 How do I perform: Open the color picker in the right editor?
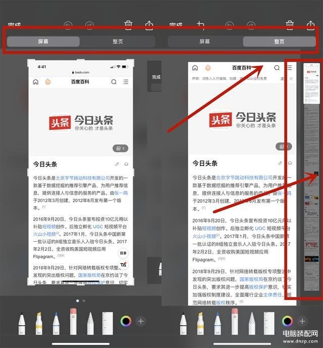point(287,321)
